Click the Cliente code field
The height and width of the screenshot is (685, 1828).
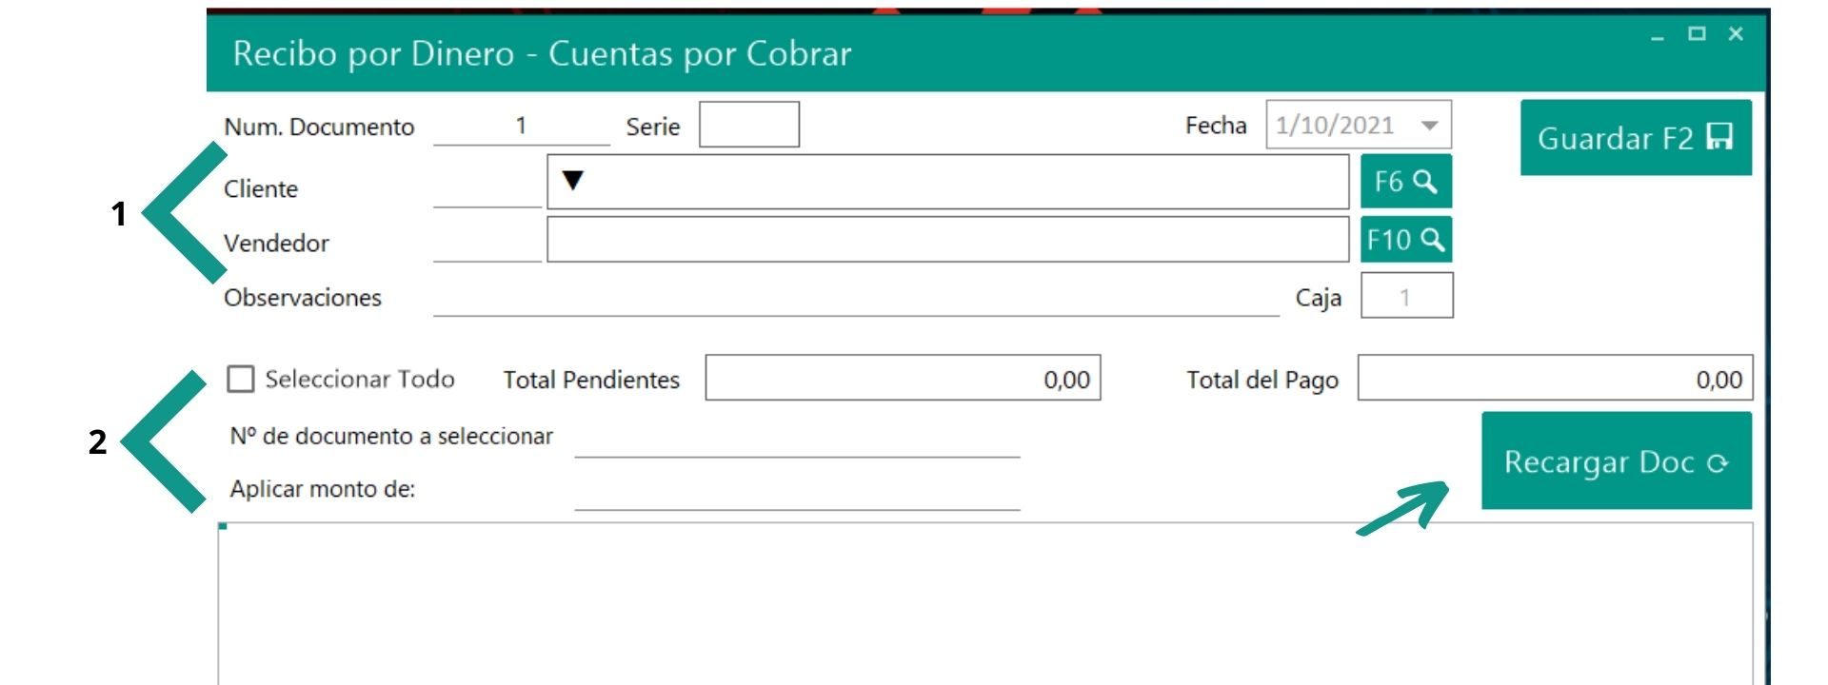click(487, 188)
